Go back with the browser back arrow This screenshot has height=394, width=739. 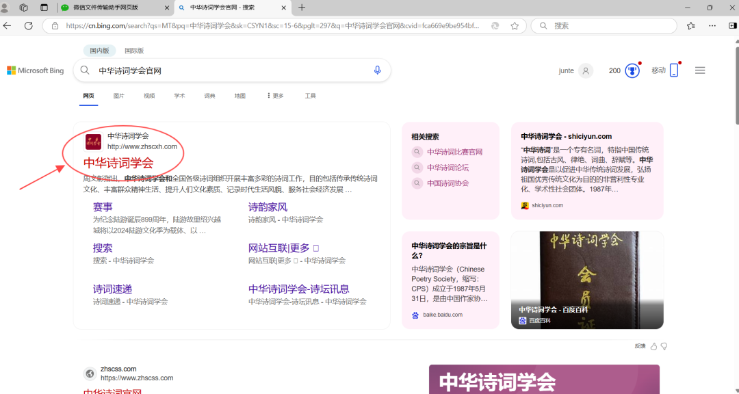click(7, 26)
